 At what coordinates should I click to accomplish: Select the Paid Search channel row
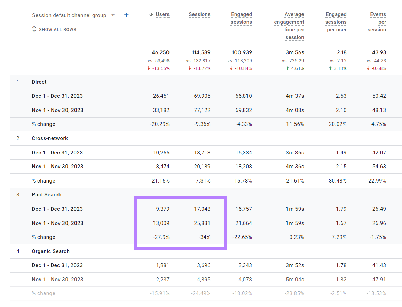[46, 195]
